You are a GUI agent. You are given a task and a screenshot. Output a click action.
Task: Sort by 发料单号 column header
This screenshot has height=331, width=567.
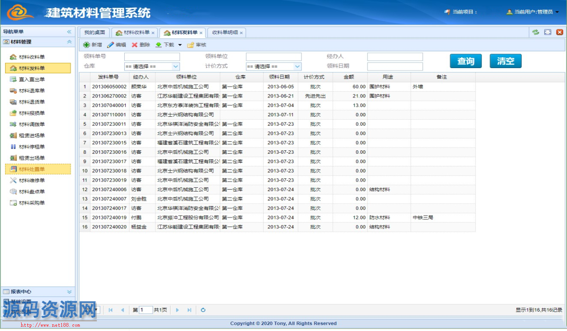[x=109, y=77]
